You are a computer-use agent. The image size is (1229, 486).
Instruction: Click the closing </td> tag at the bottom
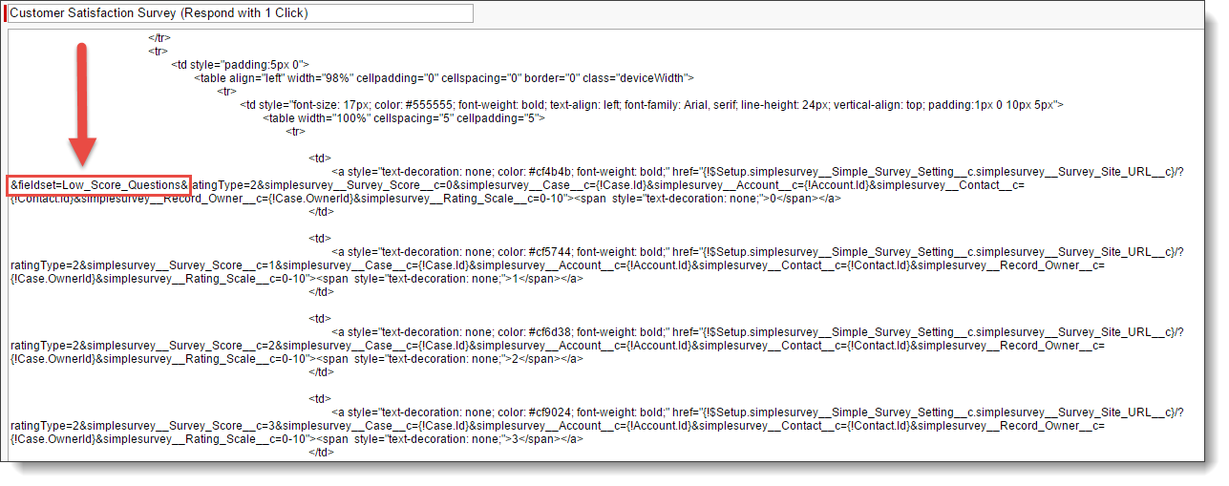click(x=322, y=453)
